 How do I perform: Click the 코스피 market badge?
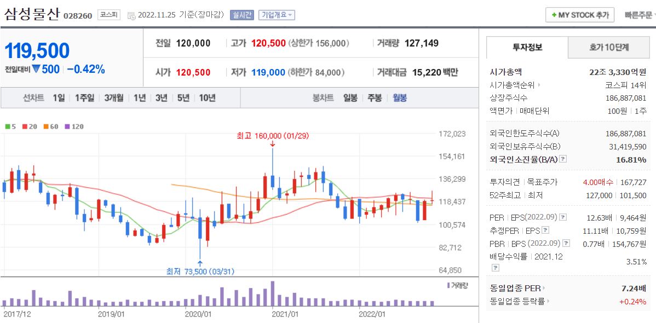point(109,15)
